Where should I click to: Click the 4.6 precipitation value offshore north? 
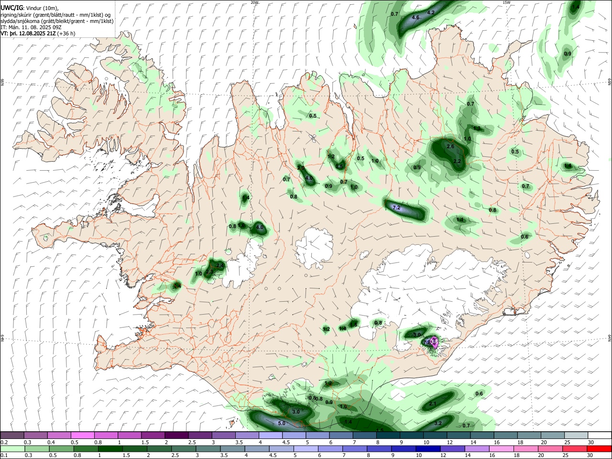pyautogui.click(x=415, y=17)
